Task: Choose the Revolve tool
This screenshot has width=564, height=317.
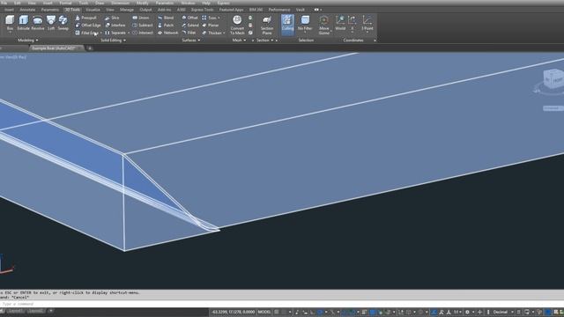Action: [37, 22]
